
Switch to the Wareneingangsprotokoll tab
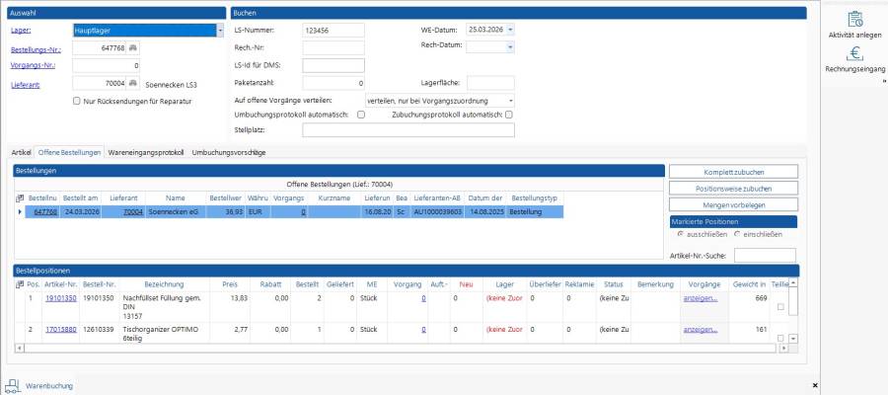[146, 152]
